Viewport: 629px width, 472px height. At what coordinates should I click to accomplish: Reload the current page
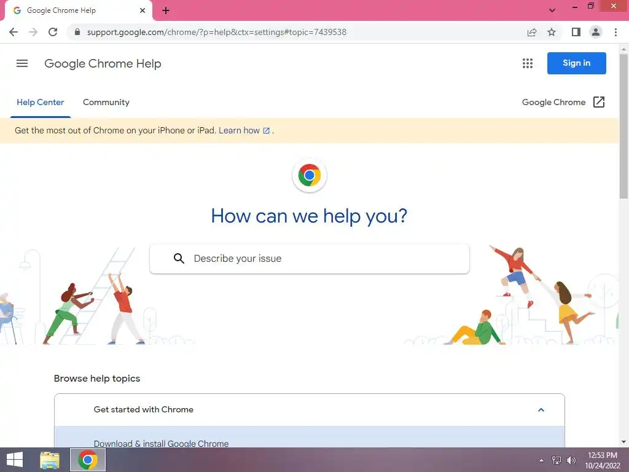[x=53, y=32]
